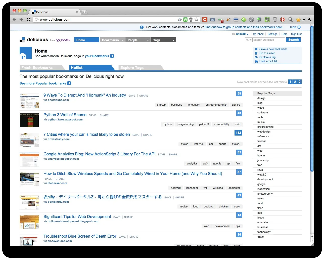Click the address bar URL

[x=55, y=19]
